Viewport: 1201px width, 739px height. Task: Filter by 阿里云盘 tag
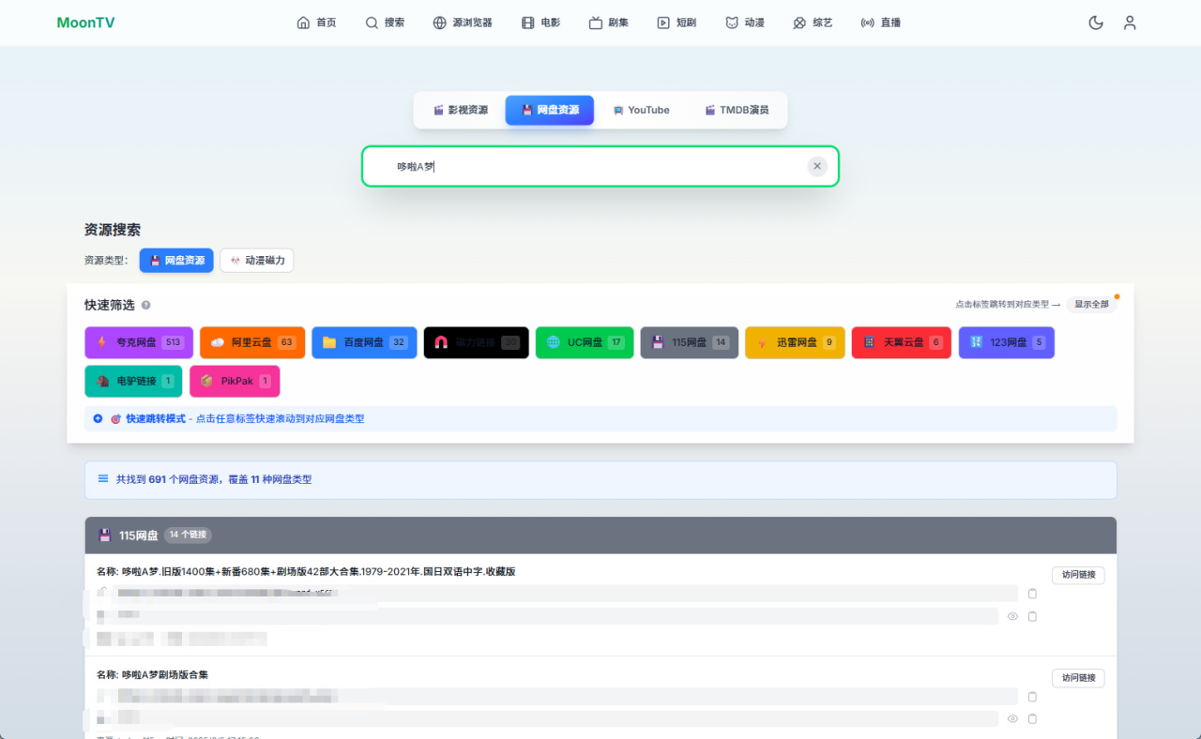pyautogui.click(x=252, y=342)
